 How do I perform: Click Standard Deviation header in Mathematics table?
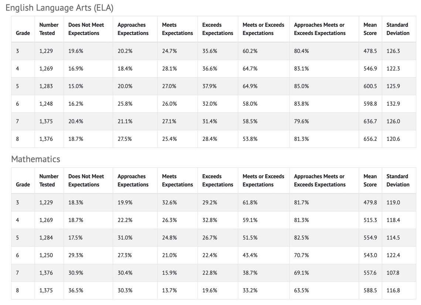pos(398,180)
